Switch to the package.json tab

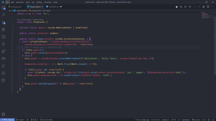[16, 7]
